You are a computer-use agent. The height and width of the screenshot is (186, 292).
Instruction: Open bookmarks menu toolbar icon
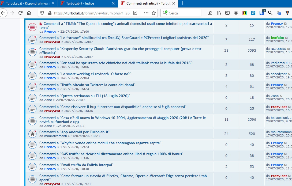[210, 13]
